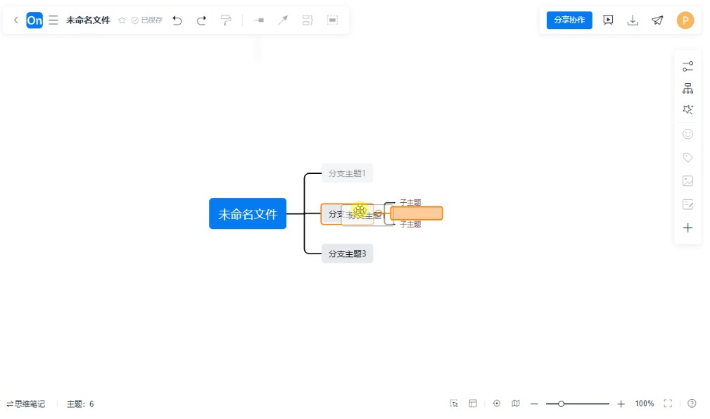Expand the plus more options in sidebar
The height and width of the screenshot is (419, 710).
[687, 228]
